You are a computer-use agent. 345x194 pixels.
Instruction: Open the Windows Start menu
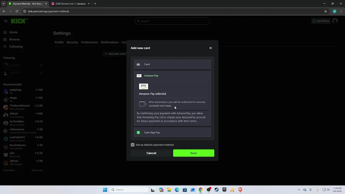point(105,190)
